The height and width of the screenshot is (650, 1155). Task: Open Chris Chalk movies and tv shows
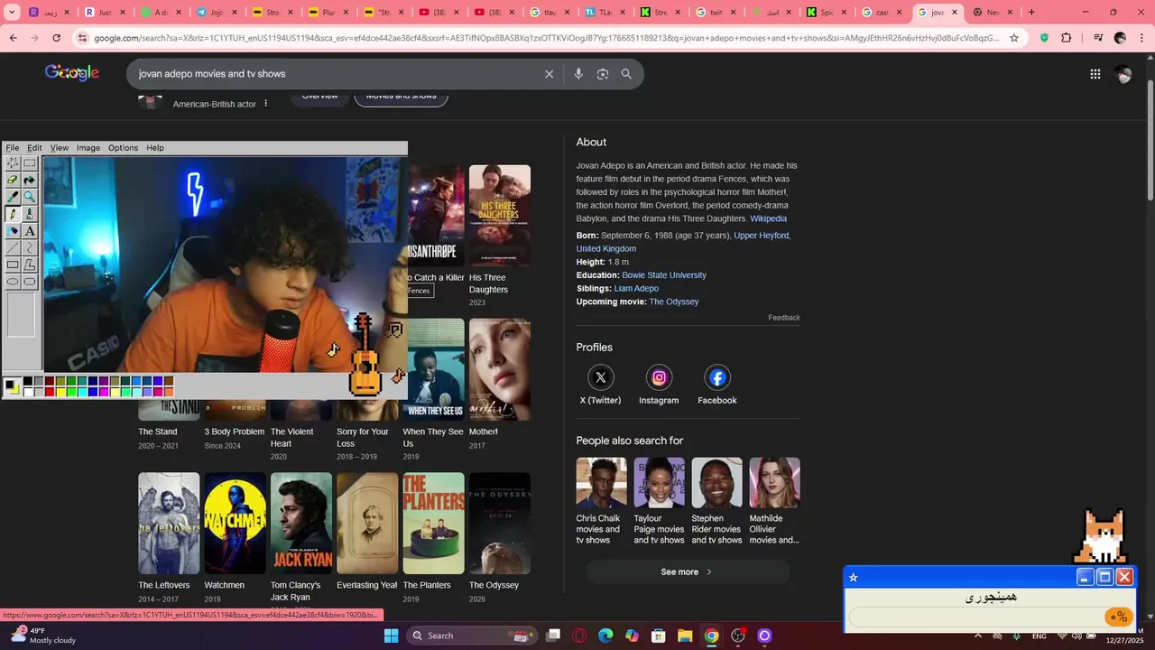601,501
